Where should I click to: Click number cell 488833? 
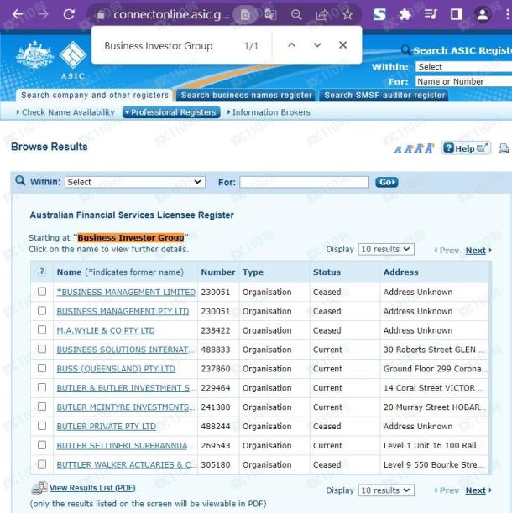pyautogui.click(x=215, y=350)
